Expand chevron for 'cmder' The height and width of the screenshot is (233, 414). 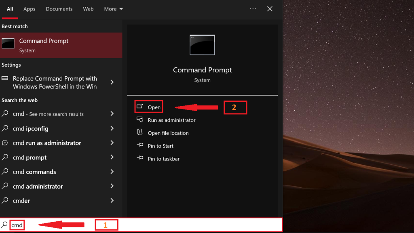[x=112, y=201]
